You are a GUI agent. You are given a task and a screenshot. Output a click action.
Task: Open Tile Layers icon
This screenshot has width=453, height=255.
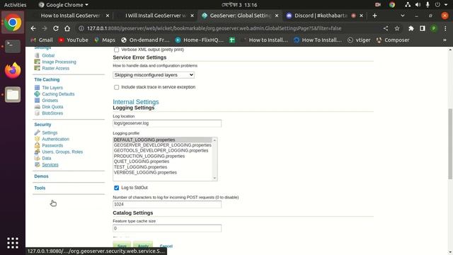[37, 87]
